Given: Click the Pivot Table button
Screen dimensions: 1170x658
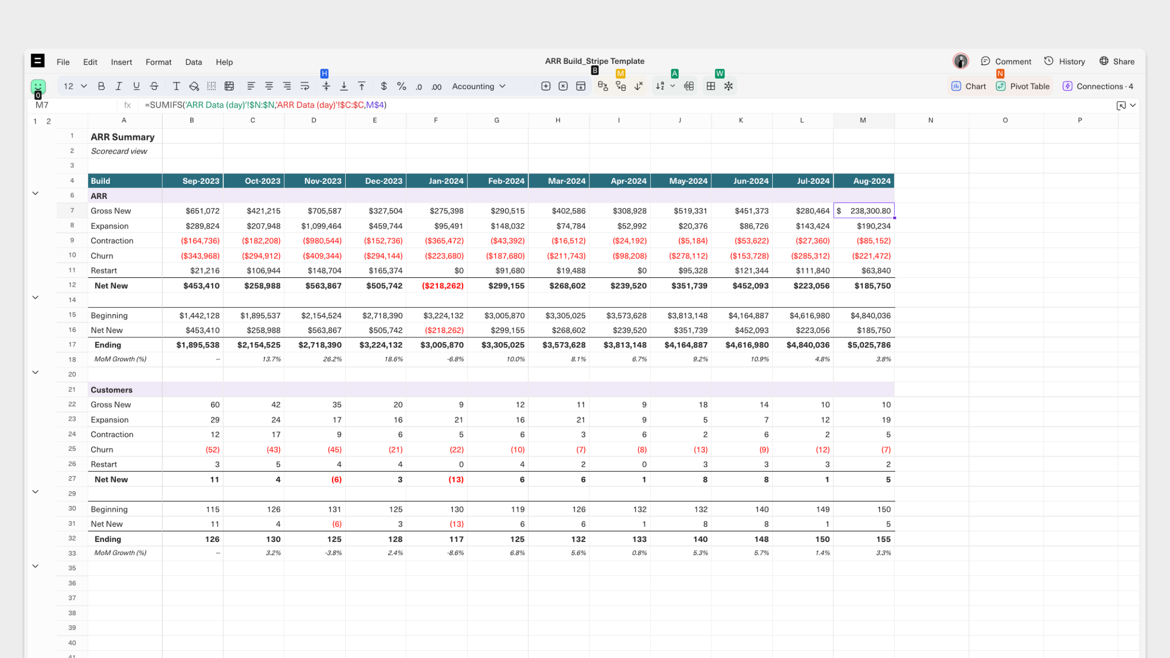Looking at the screenshot, I should pos(1023,86).
